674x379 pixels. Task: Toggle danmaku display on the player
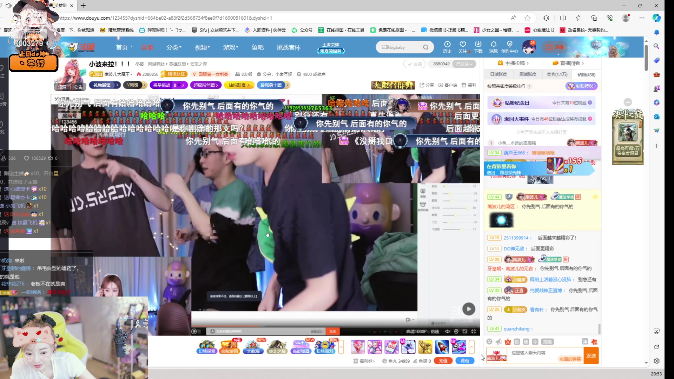point(194,331)
